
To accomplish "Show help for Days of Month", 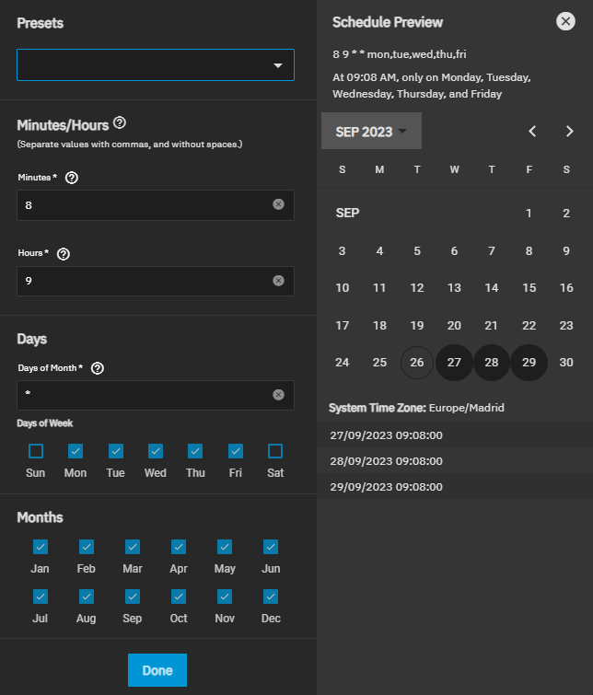I will click(x=98, y=368).
